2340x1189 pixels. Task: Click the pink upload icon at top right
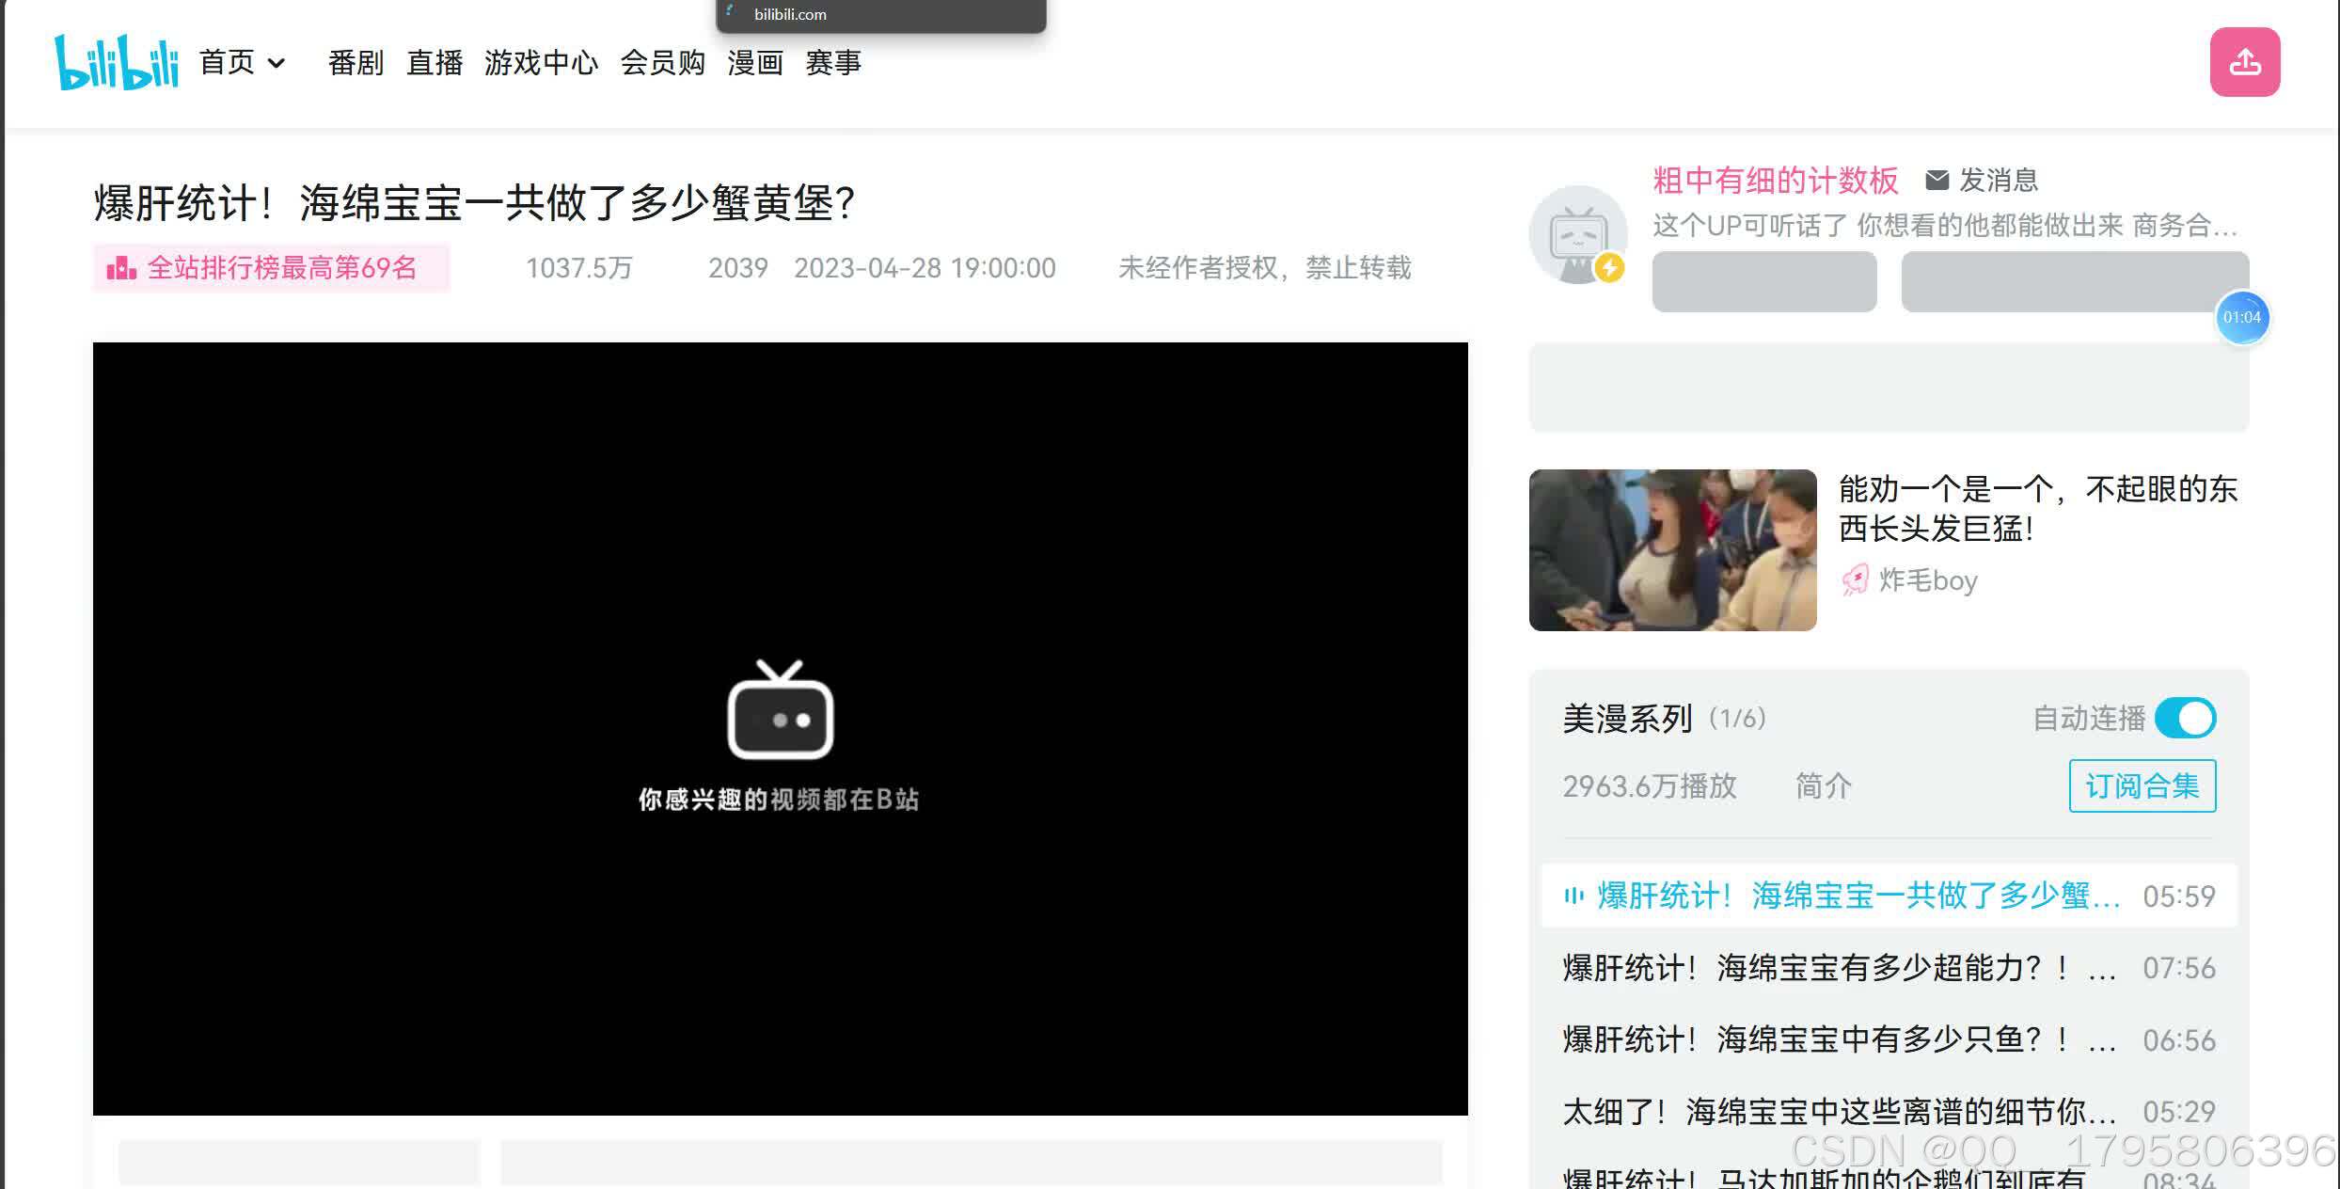(x=2244, y=60)
